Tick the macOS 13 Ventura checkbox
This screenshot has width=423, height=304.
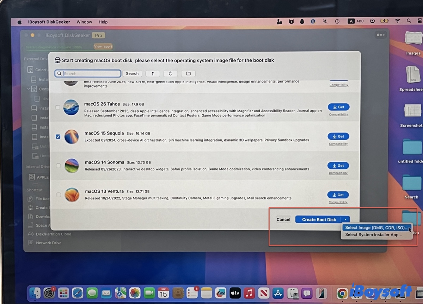59,195
